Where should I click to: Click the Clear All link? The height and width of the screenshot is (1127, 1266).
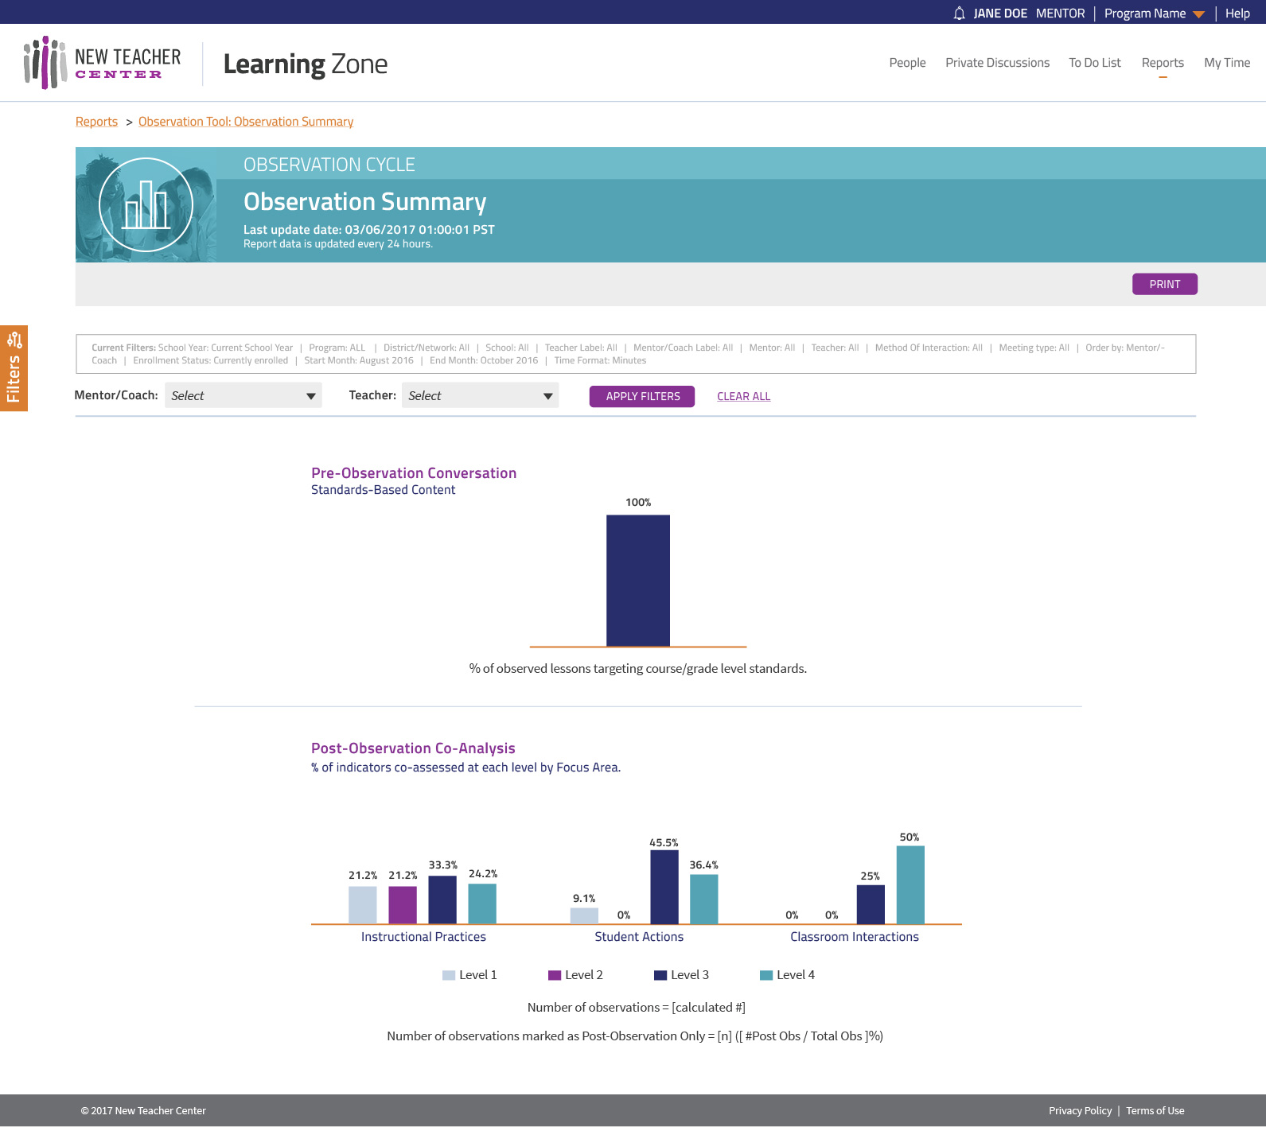(743, 396)
